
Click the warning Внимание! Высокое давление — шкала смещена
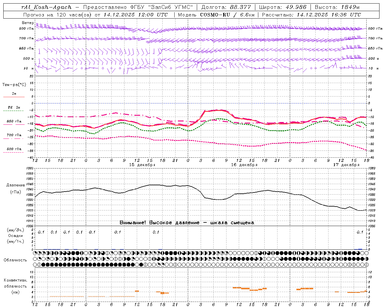[187, 223]
